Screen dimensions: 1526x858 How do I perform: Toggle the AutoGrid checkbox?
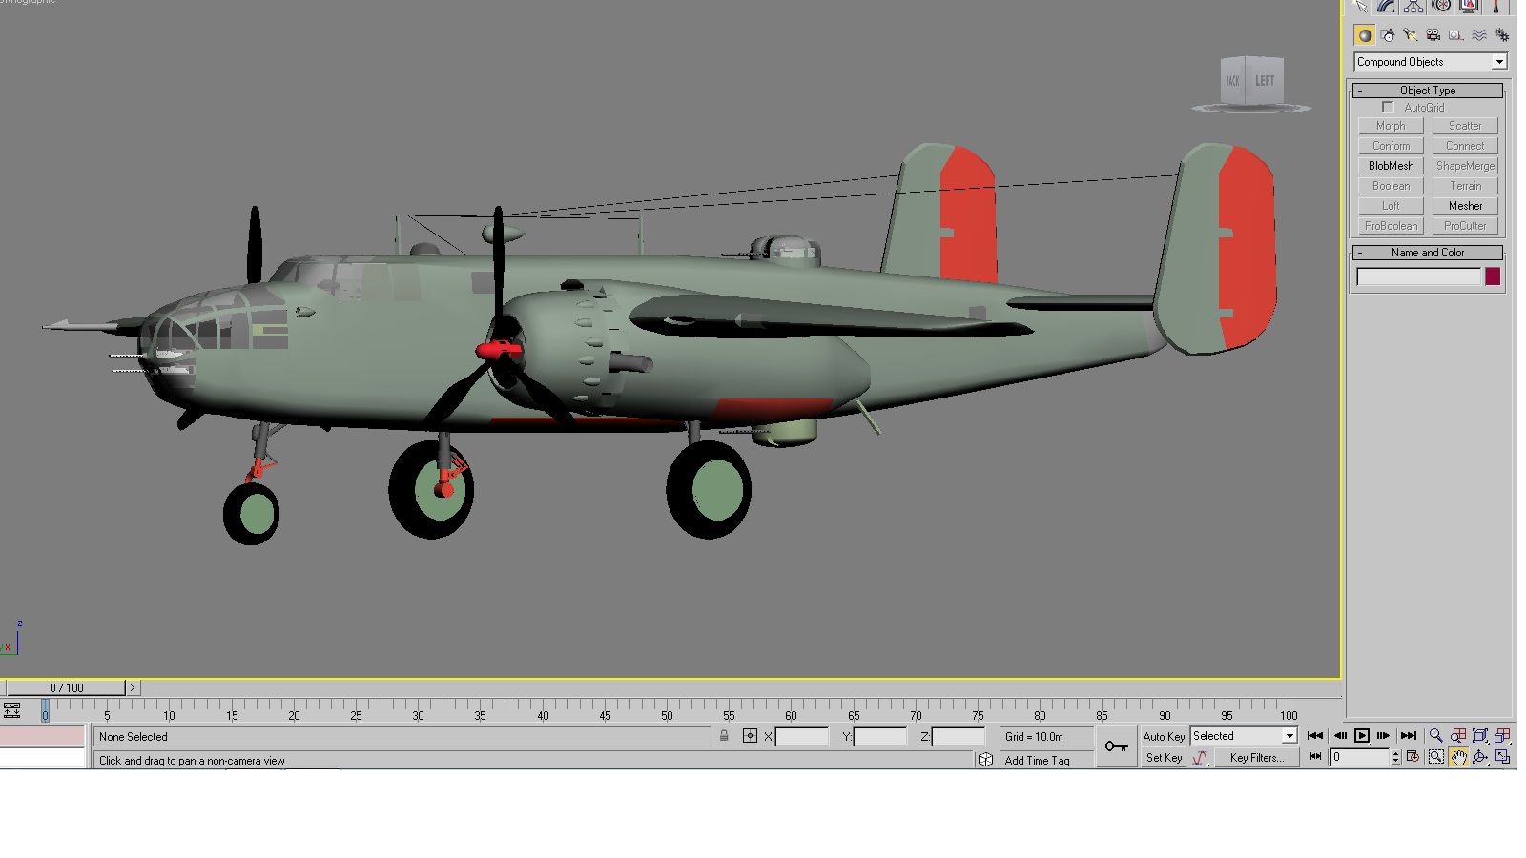coord(1388,107)
